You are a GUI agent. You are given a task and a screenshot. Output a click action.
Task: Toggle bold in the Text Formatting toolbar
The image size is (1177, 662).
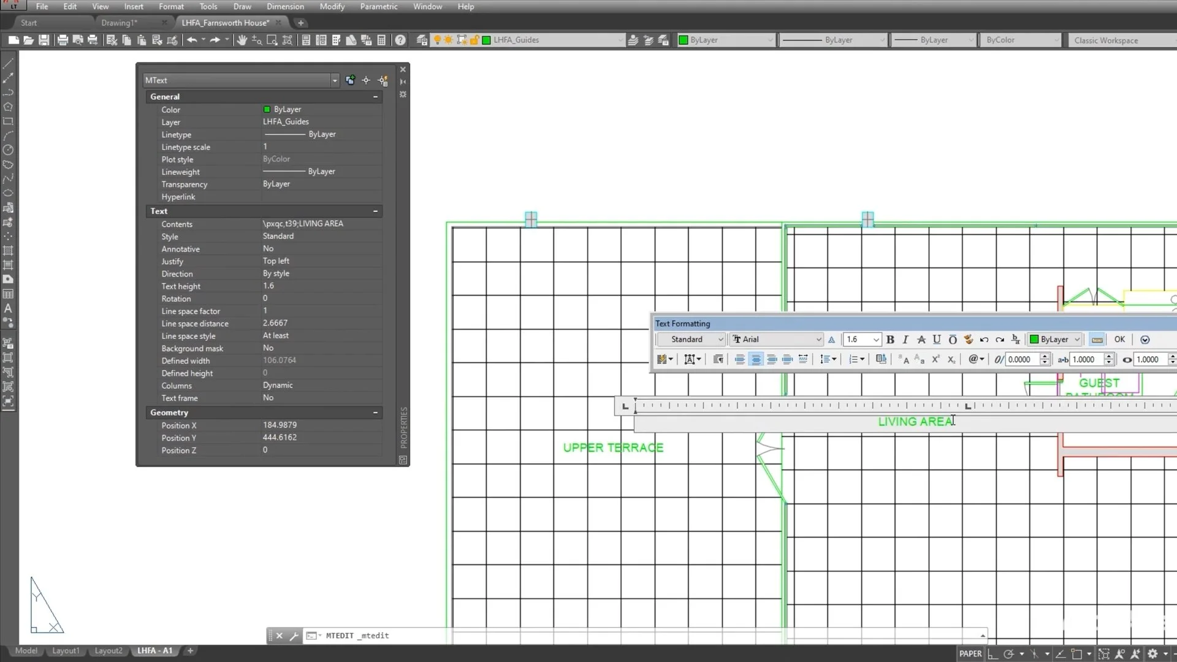(891, 340)
